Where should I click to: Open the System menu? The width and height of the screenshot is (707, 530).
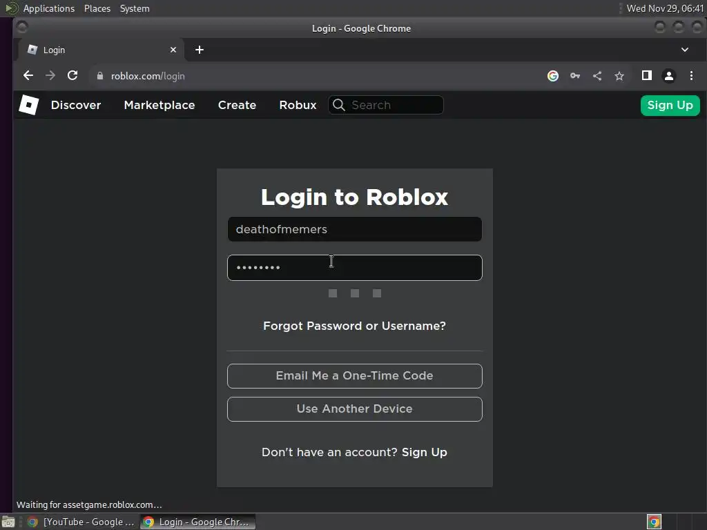(x=135, y=8)
